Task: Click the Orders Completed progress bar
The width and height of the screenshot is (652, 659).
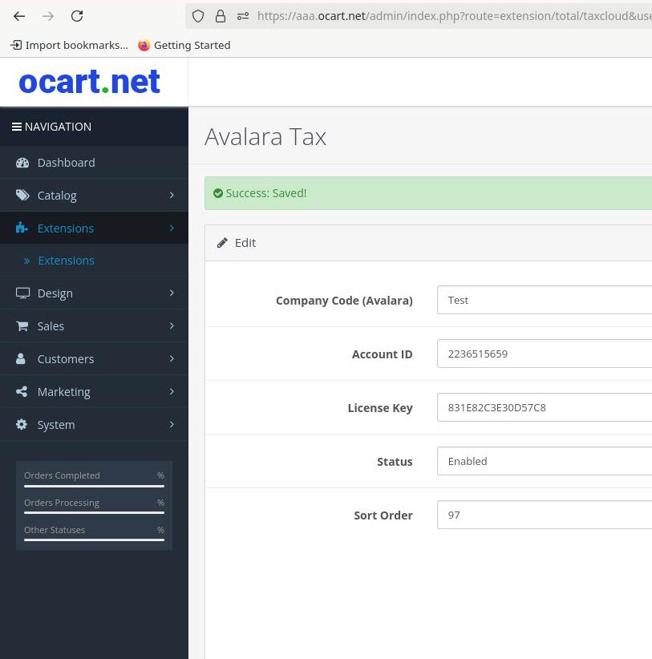Action: pos(94,486)
